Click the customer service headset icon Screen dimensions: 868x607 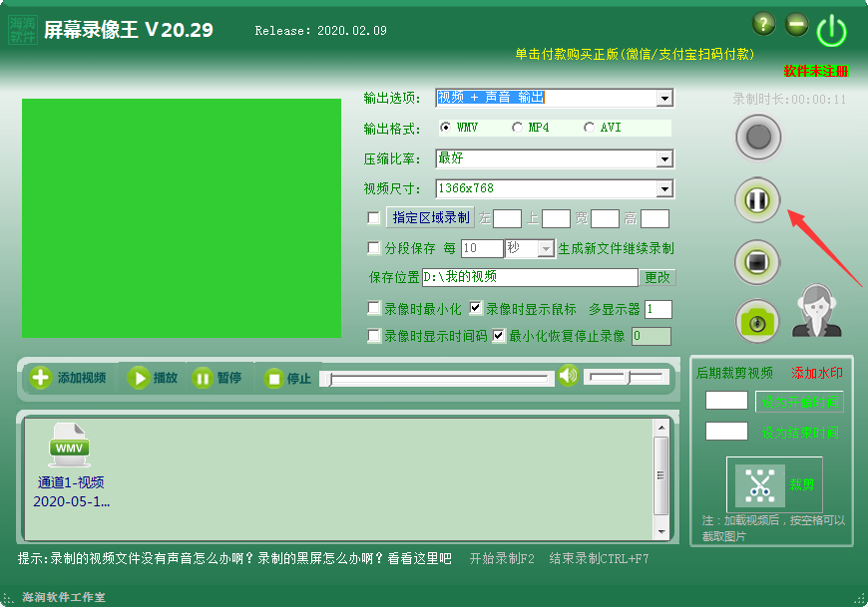click(x=818, y=312)
